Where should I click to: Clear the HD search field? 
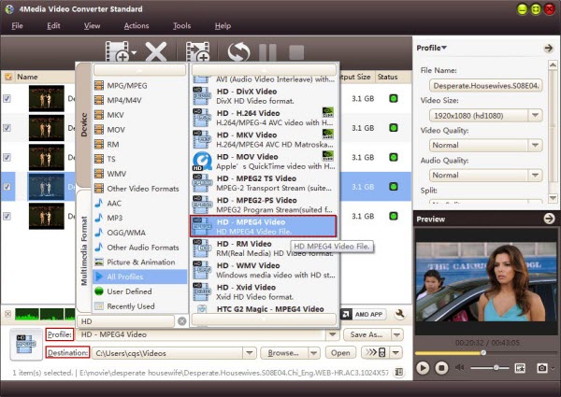click(x=181, y=320)
